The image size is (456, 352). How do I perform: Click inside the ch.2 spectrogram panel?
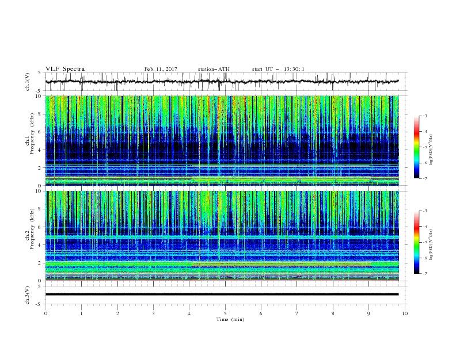click(x=222, y=236)
